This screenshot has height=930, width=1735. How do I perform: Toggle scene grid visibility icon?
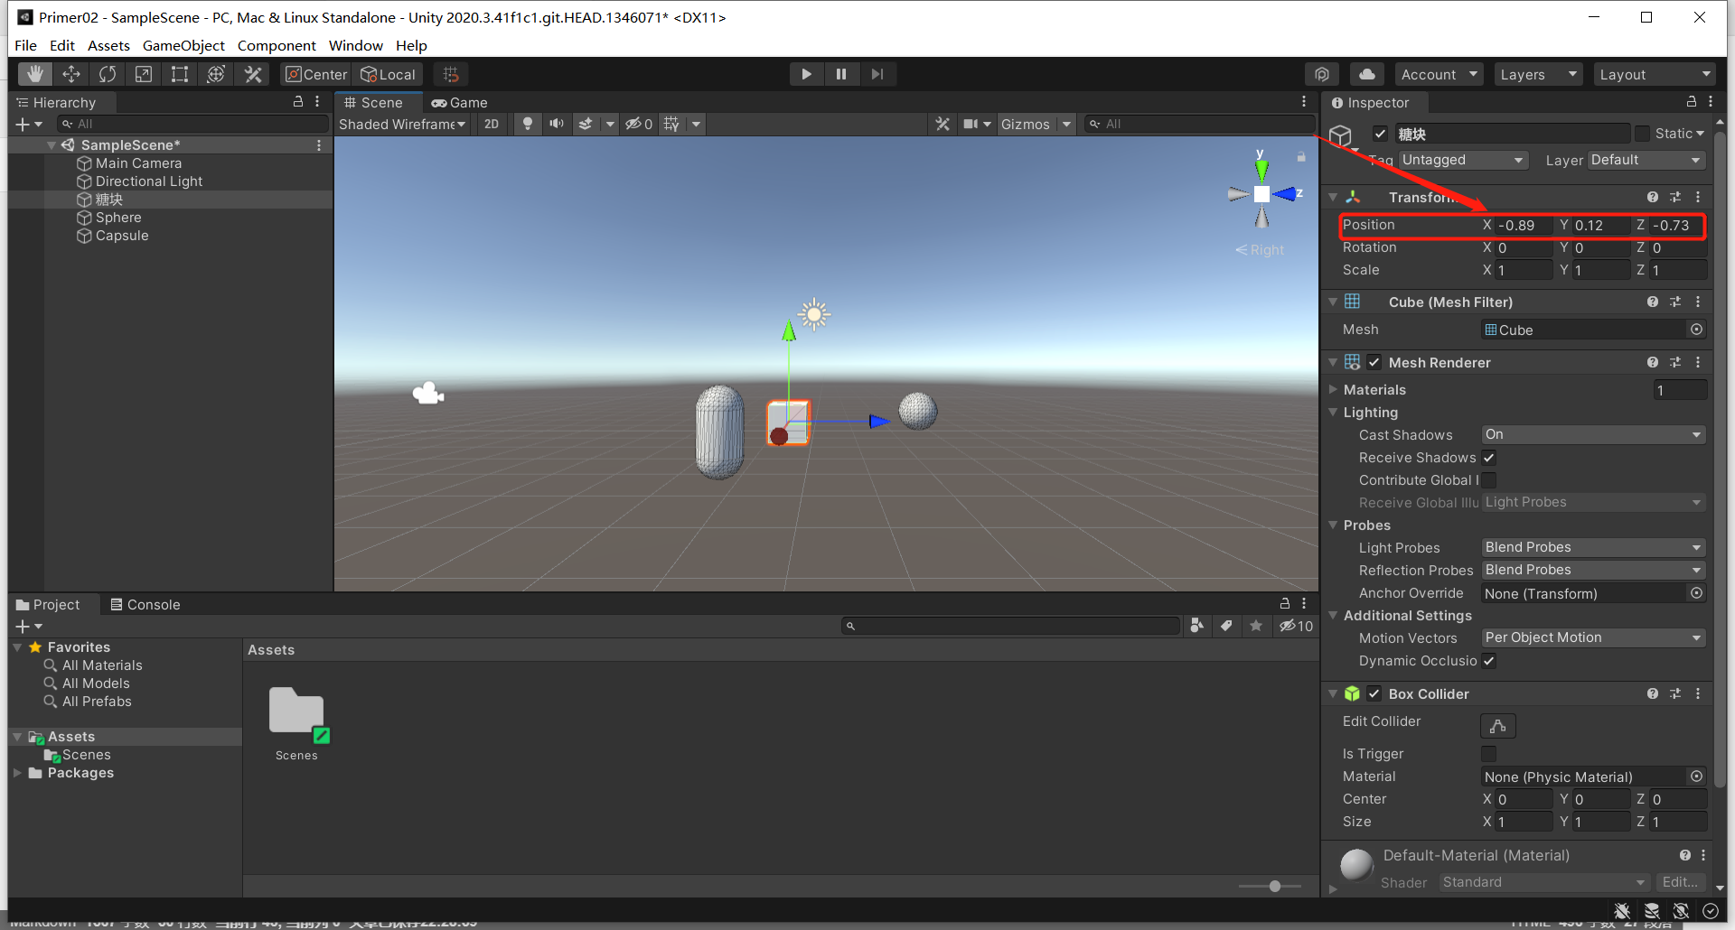click(671, 124)
